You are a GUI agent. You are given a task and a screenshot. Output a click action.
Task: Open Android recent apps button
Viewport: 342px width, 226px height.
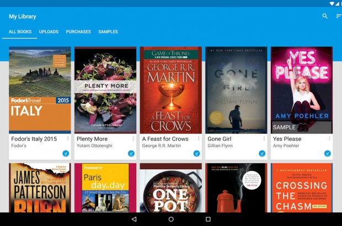coord(208,219)
